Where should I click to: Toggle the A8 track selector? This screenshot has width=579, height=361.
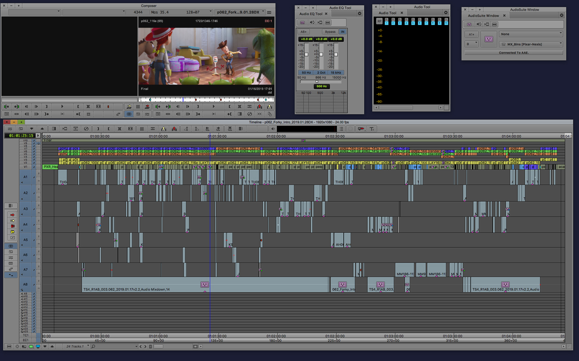click(25, 284)
